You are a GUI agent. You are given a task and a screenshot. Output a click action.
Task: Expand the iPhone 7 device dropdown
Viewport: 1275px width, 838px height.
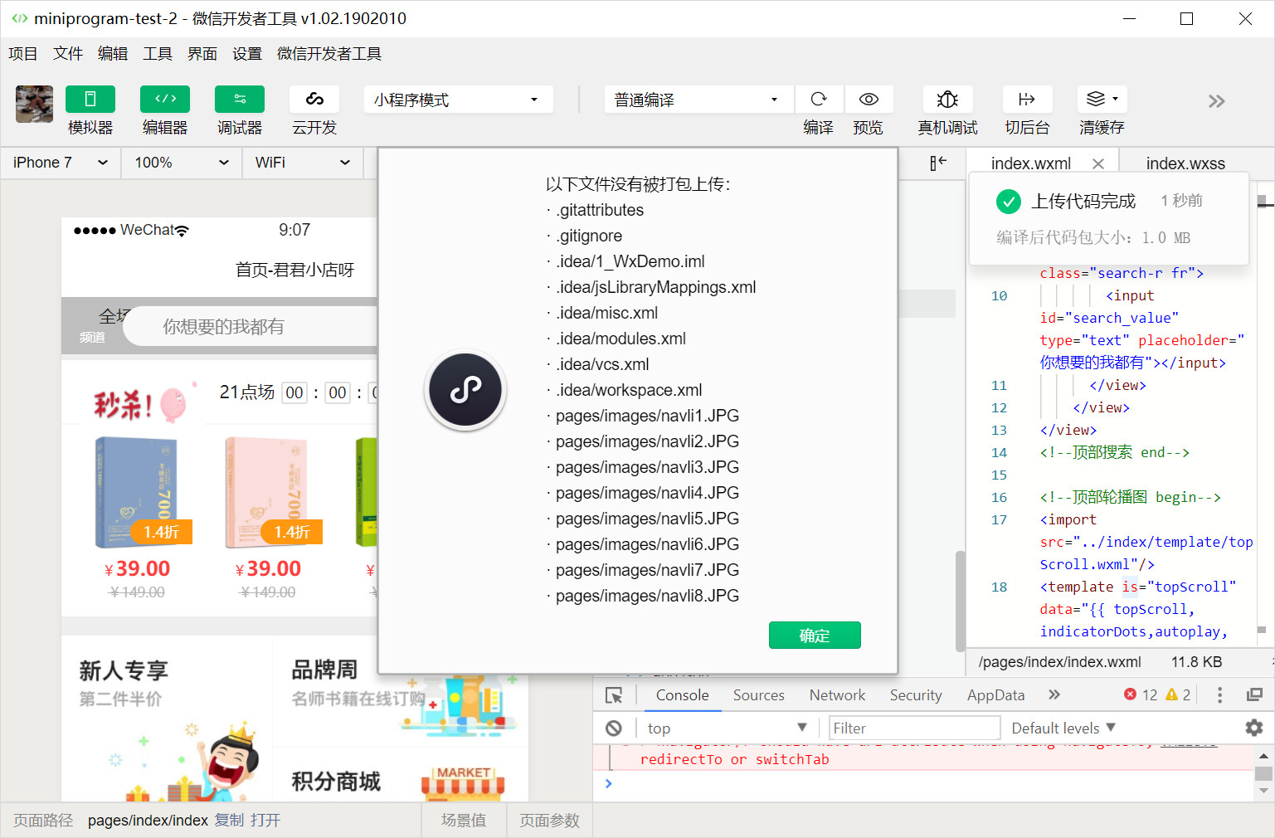(x=61, y=163)
